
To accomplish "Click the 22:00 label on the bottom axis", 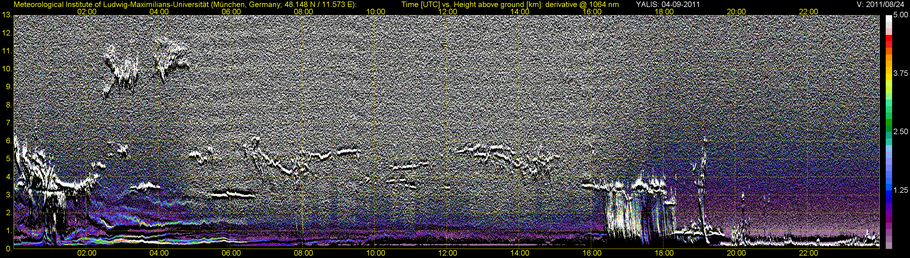I will click(x=809, y=253).
